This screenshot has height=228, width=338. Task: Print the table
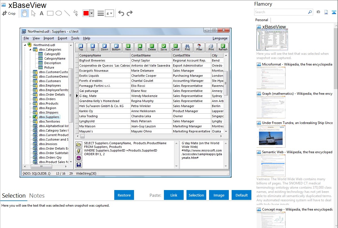click(211, 47)
